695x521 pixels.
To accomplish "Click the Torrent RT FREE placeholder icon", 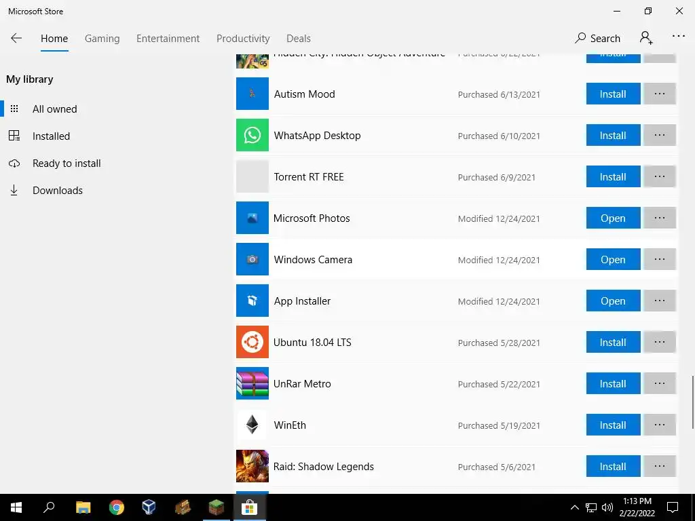I will tap(252, 176).
